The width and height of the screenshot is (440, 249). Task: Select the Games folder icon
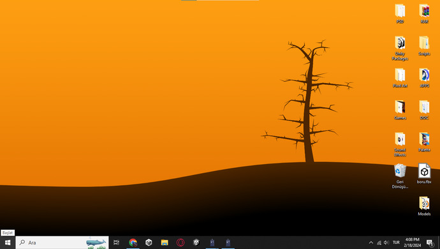400,110
